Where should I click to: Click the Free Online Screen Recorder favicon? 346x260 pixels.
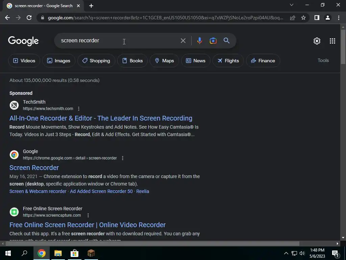tap(14, 212)
